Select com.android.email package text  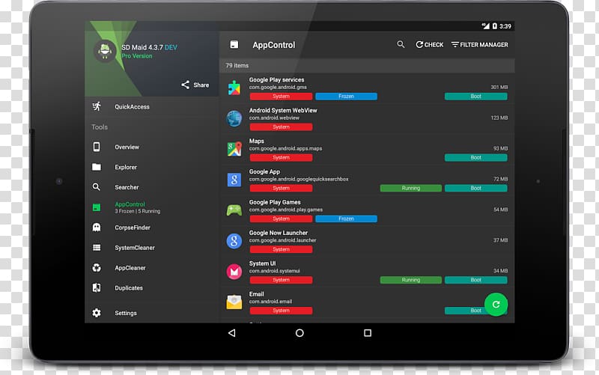(270, 302)
